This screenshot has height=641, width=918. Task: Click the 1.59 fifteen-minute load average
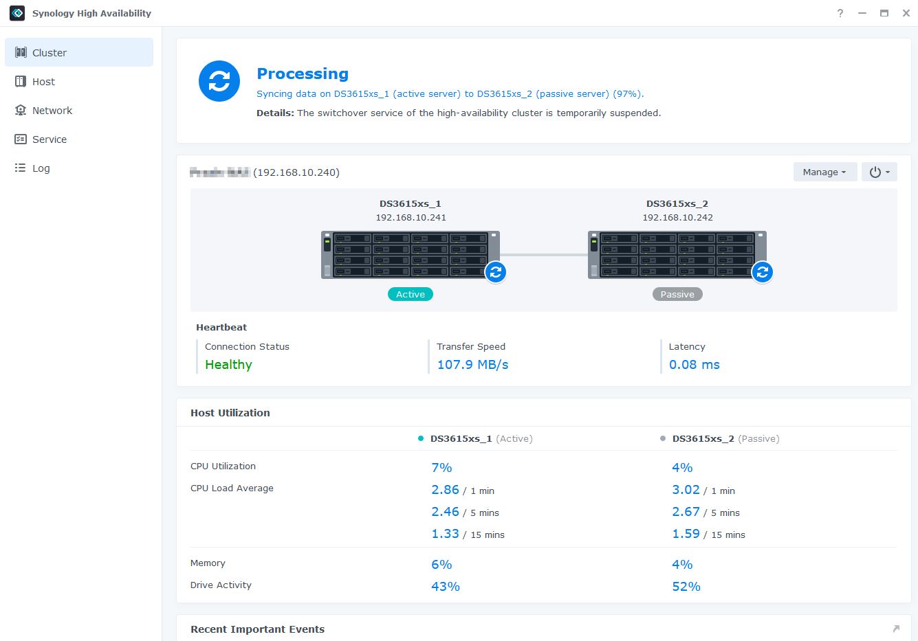click(686, 534)
